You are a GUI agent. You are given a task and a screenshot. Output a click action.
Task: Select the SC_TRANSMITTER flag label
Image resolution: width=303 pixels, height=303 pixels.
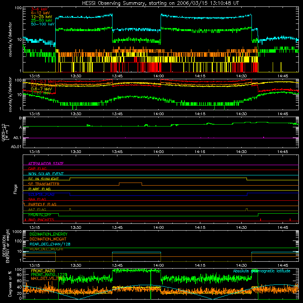point(44,184)
